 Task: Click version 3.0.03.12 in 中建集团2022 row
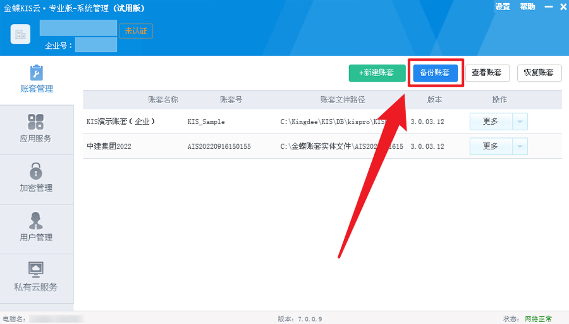coord(427,146)
